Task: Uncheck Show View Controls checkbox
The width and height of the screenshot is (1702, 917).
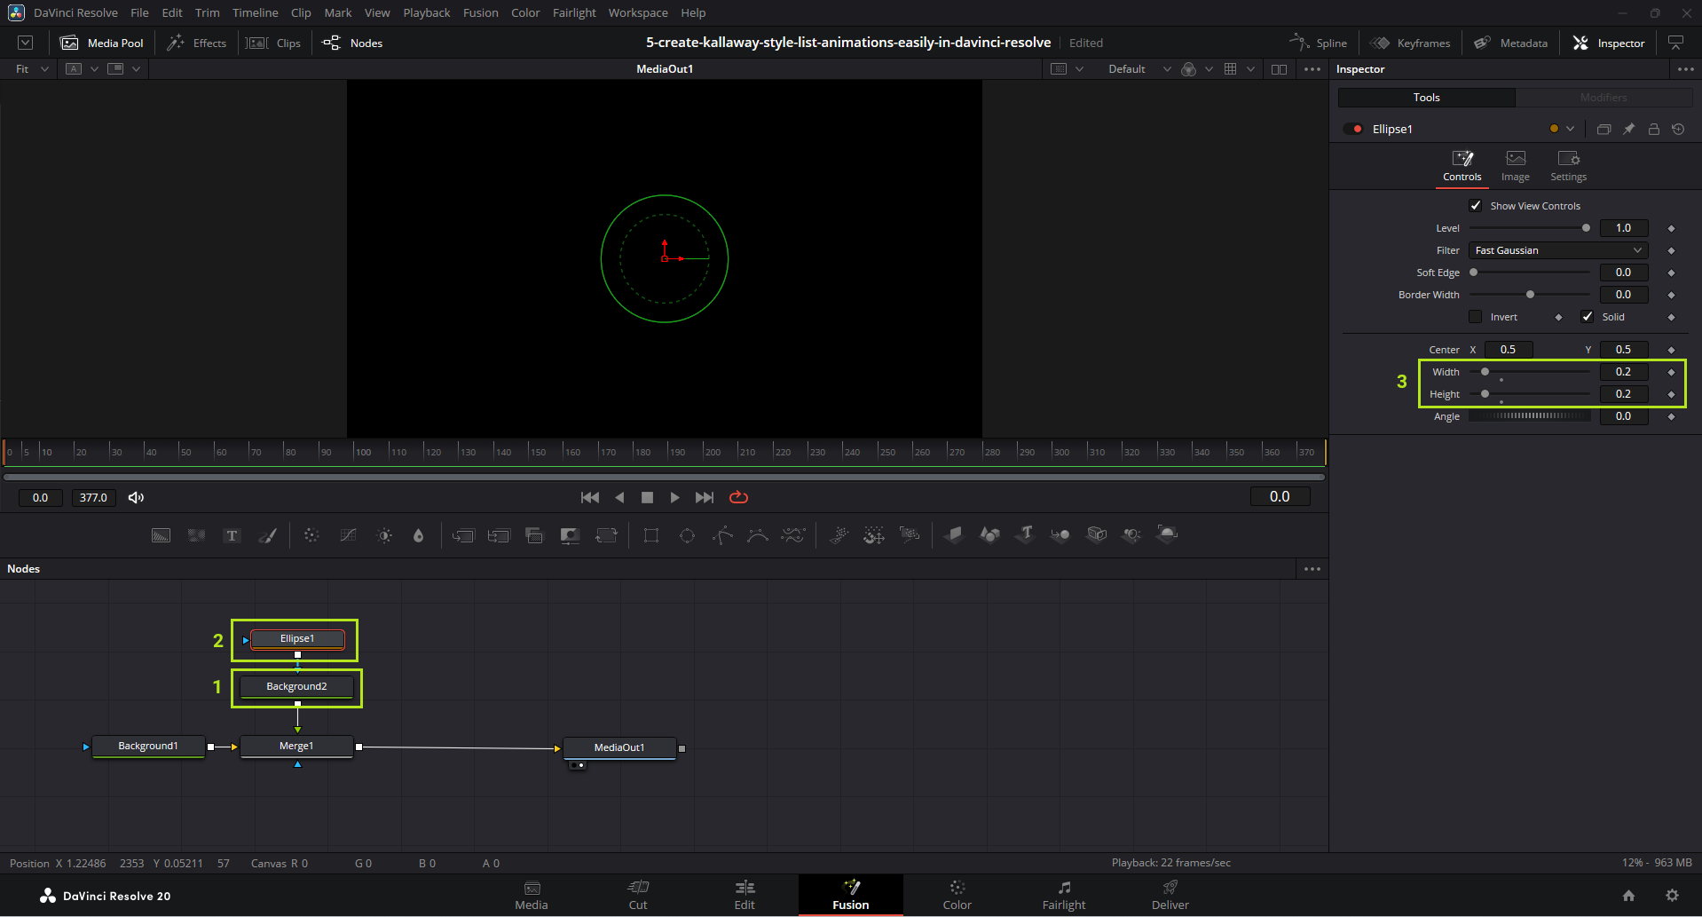Action: [1476, 206]
